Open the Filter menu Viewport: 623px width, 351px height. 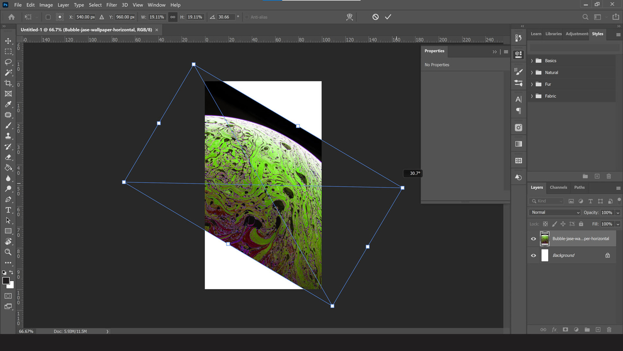(x=112, y=5)
